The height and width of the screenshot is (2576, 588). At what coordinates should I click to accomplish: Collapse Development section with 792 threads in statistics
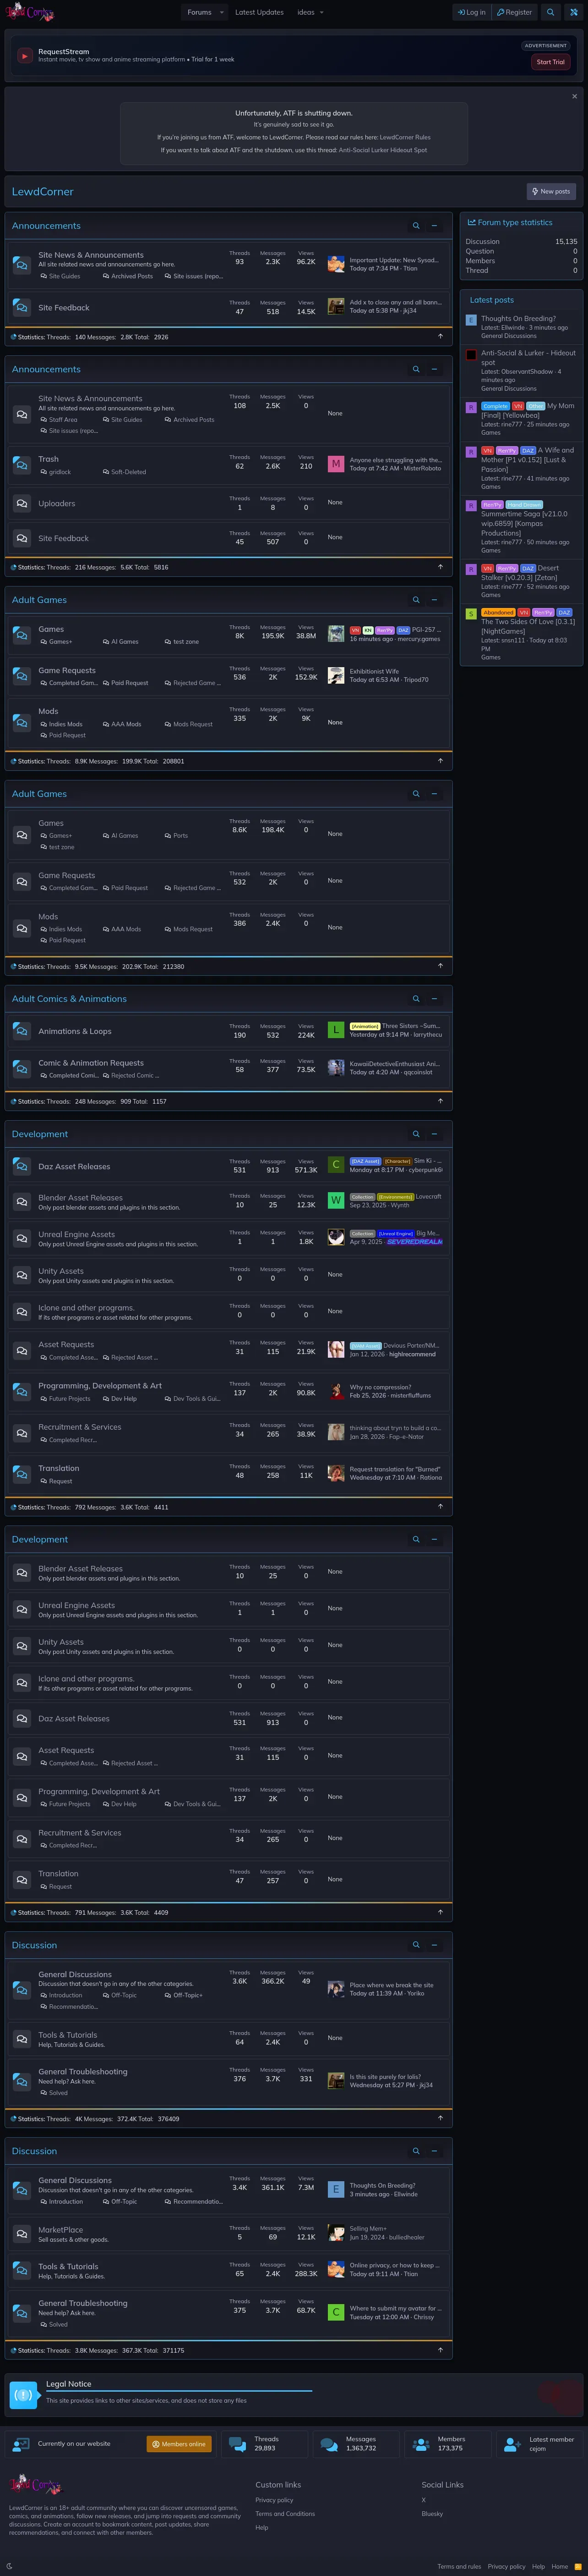(x=434, y=1133)
